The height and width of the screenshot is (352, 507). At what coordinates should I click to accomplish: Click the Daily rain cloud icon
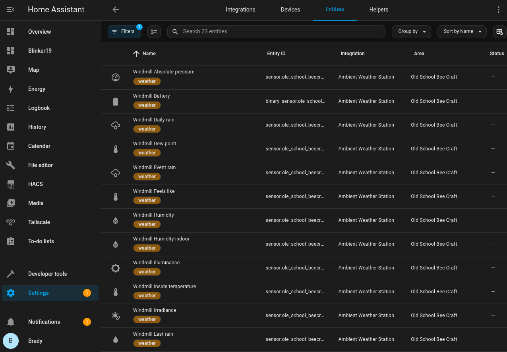tap(116, 125)
